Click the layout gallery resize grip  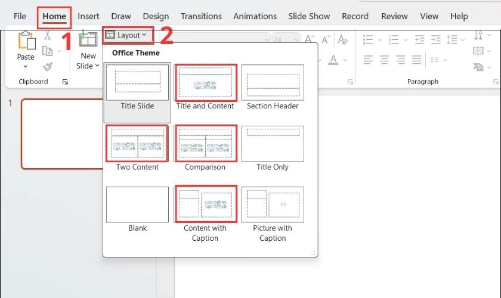click(x=314, y=253)
